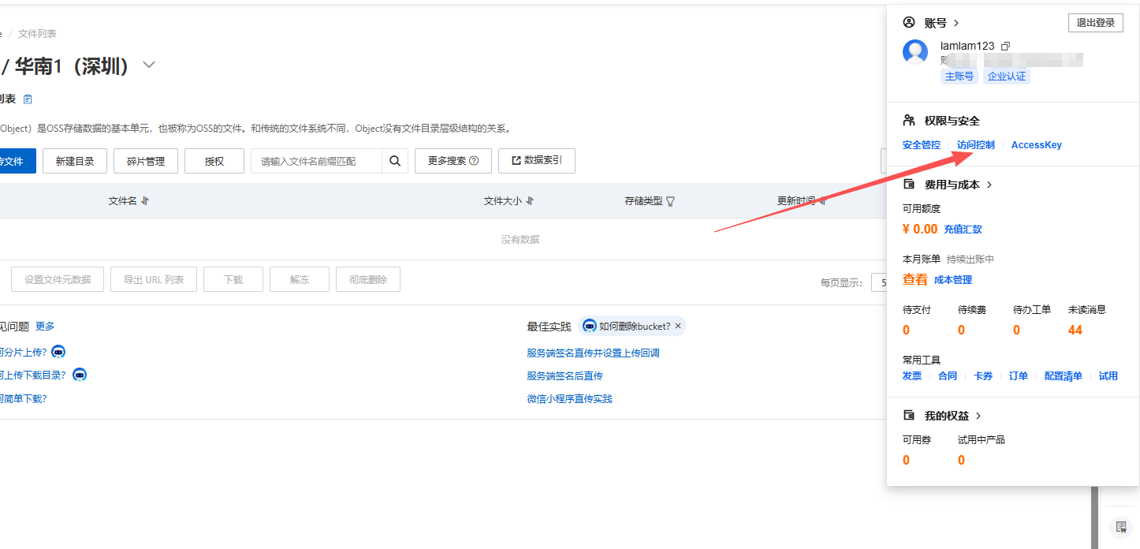Expand the 费用与成本 section

point(989,185)
